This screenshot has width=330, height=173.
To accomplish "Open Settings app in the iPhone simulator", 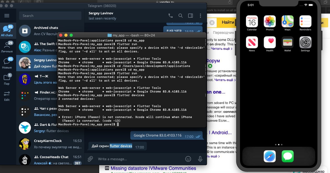I will click(305, 44).
